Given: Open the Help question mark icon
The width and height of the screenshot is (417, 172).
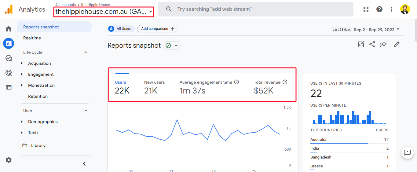Looking at the screenshot, I should (x=379, y=9).
